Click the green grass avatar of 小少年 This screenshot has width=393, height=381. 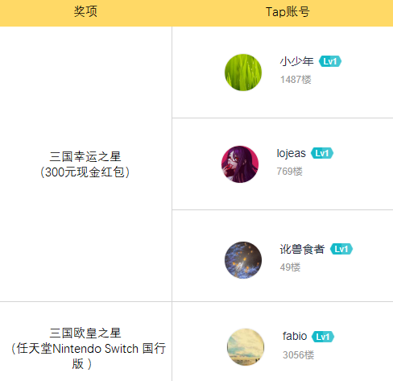click(243, 72)
